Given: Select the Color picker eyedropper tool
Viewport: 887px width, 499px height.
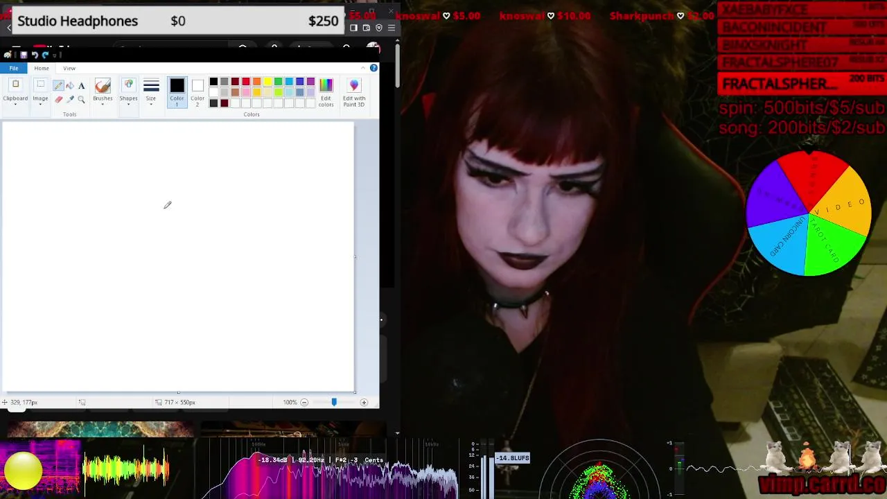Looking at the screenshot, I should (x=70, y=99).
